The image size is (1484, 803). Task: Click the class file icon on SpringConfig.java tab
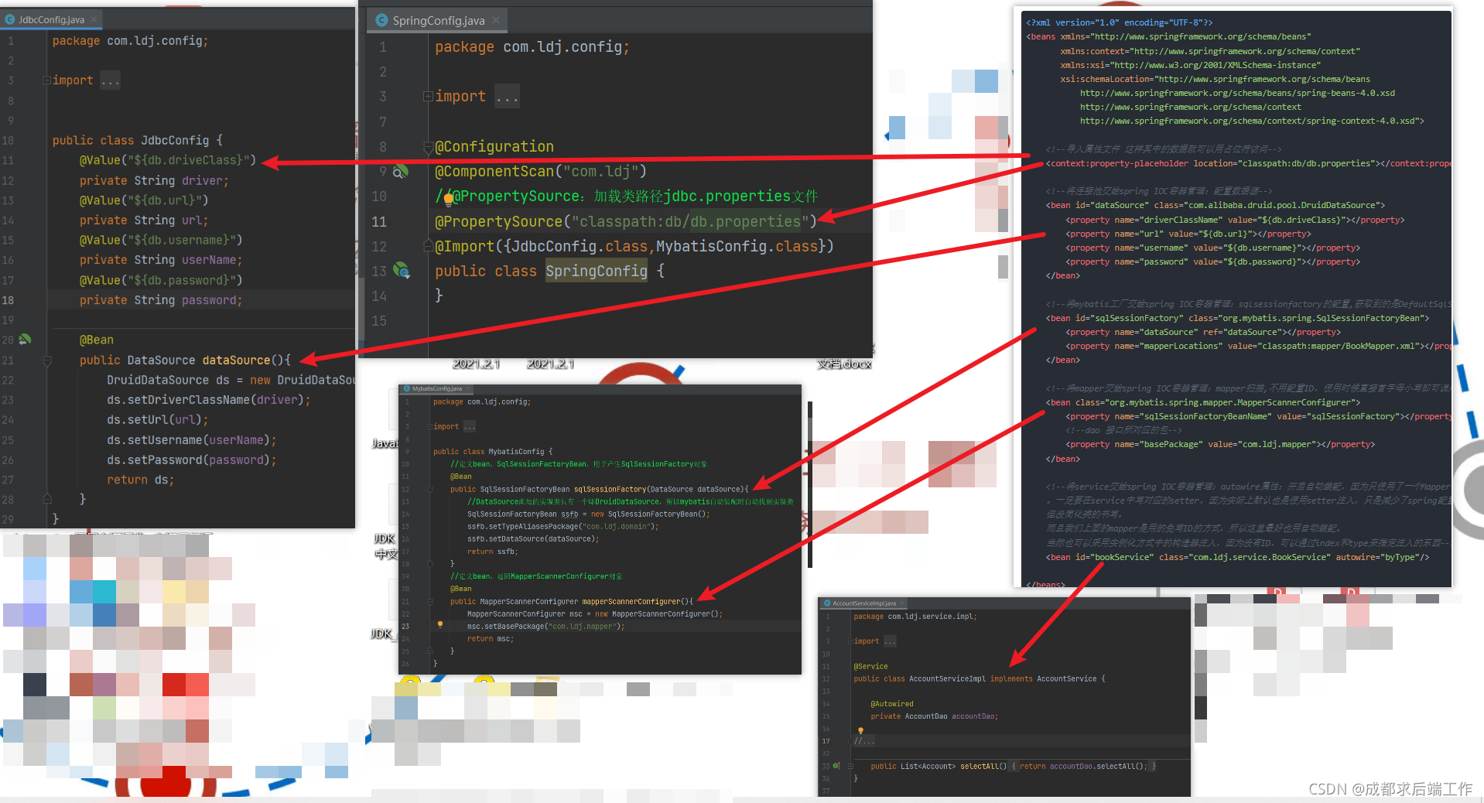(x=381, y=21)
